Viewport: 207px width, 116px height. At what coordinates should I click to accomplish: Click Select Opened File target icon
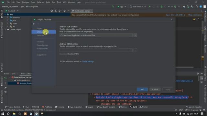pyautogui.click(x=52, y=11)
